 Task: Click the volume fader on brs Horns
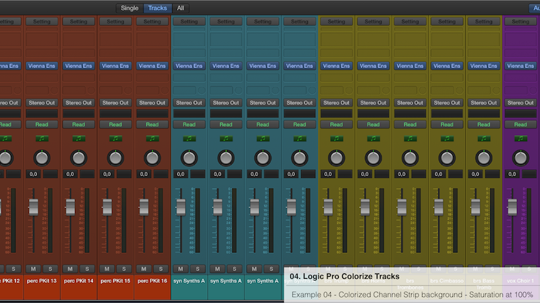coord(365,207)
